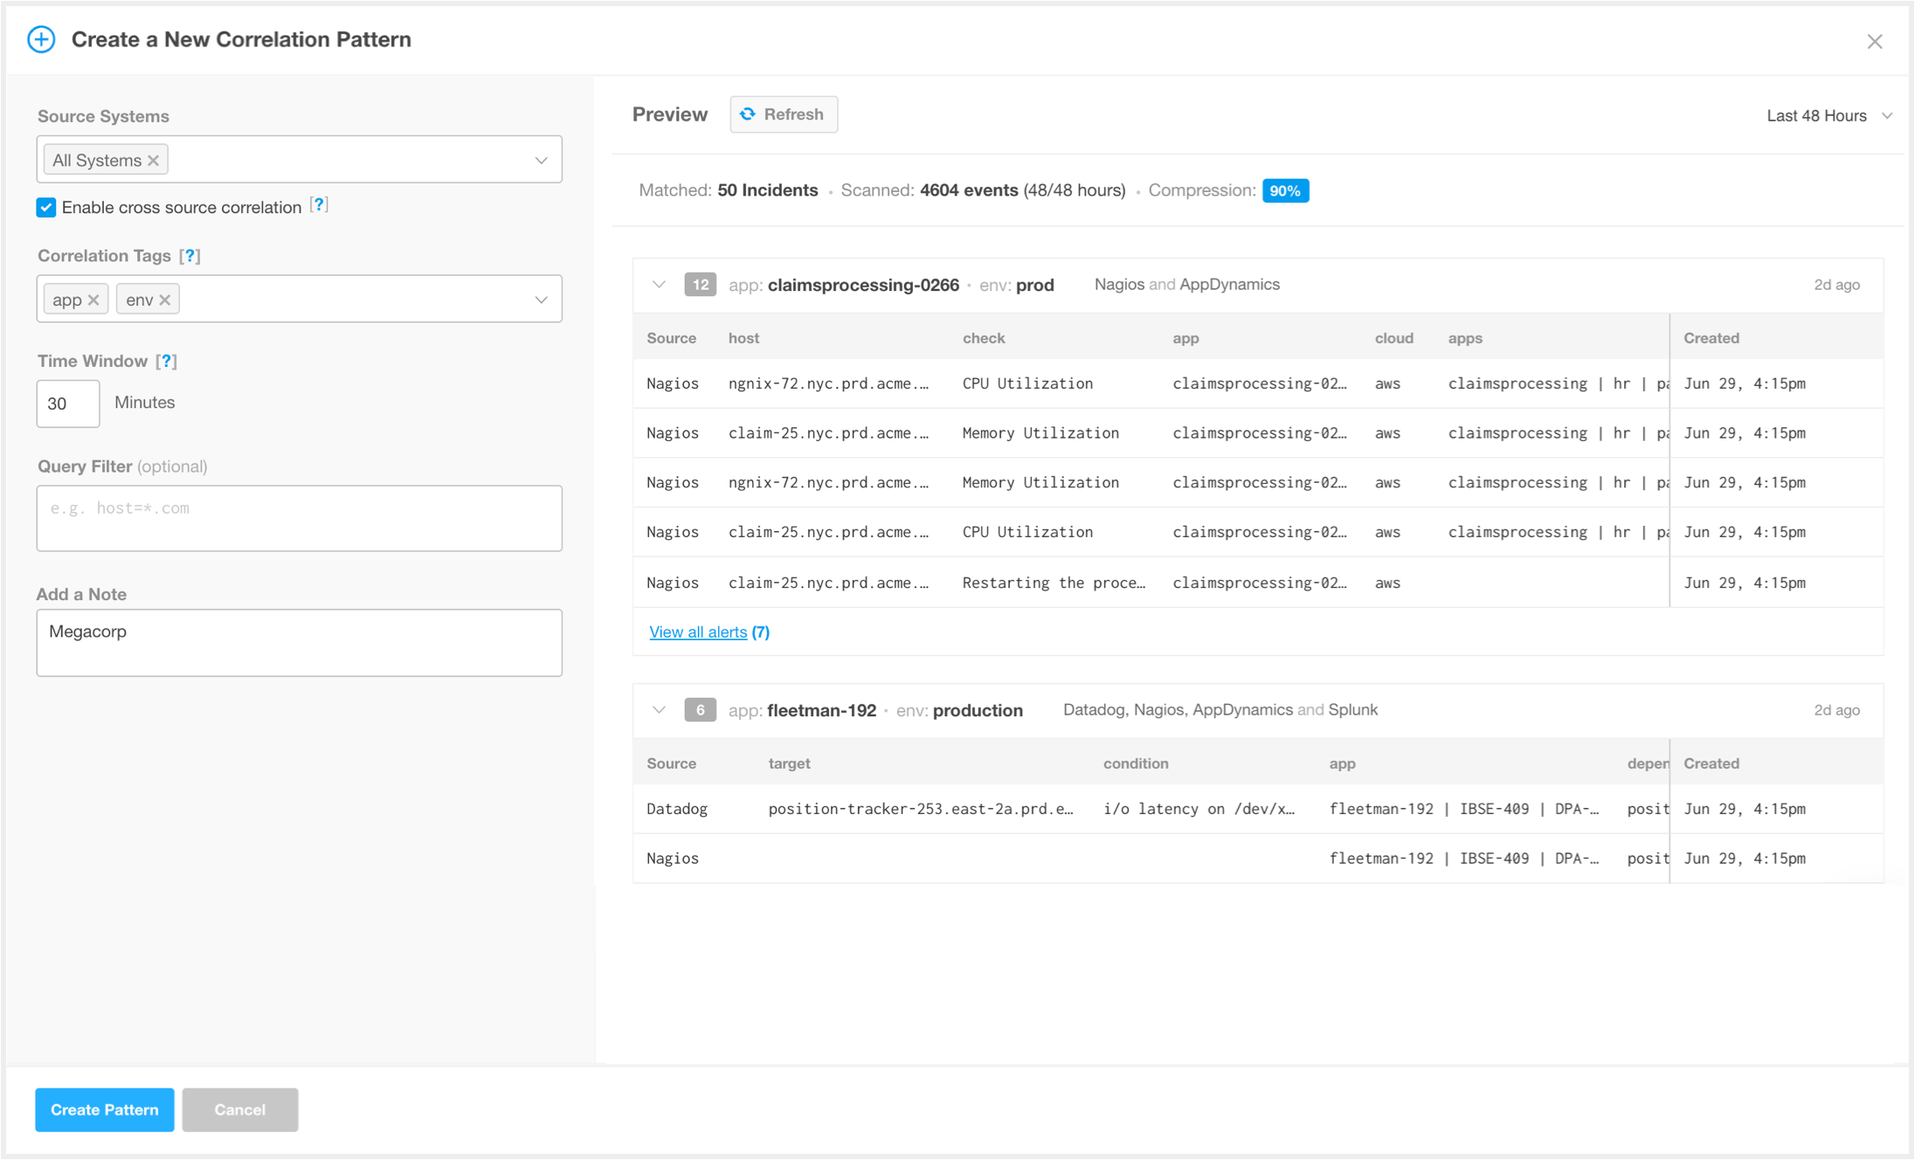Click the cross-source correlation help icon
Viewport: 1915px width, 1160px height.
(x=319, y=206)
